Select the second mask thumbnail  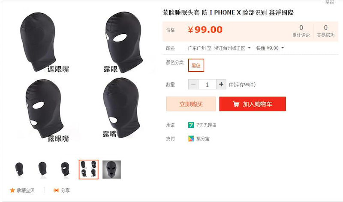tap(42, 170)
